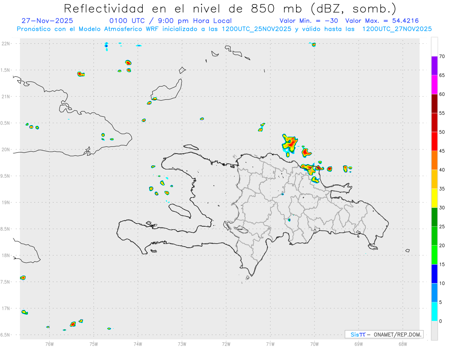Click the latitude axis label '19N'
Image resolution: width=452 pixels, height=349 pixels.
point(6,202)
